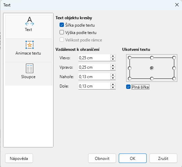Increase the Vpravo spacing value
The height and width of the screenshot is (167, 182).
[113, 66]
